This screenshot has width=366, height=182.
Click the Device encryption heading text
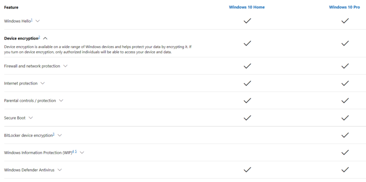pos(21,38)
